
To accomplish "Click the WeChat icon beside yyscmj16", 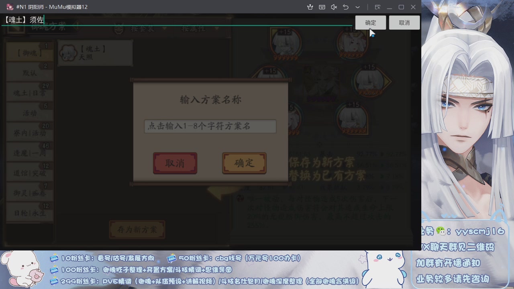I will click(441, 231).
